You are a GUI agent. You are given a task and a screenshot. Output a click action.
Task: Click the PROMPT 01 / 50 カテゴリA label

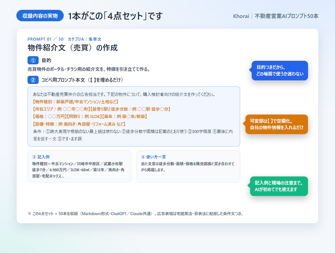[x=65, y=39]
